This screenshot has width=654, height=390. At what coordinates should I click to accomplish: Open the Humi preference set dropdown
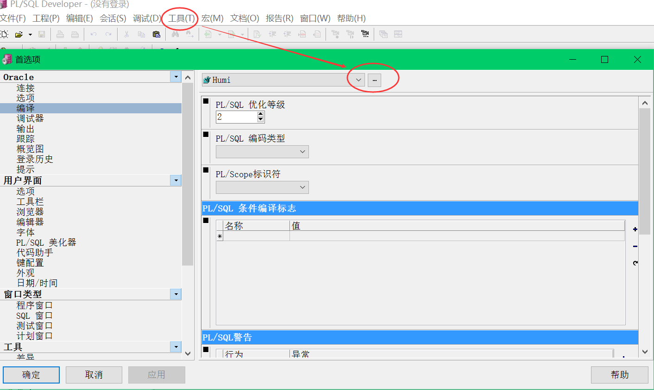pyautogui.click(x=358, y=80)
